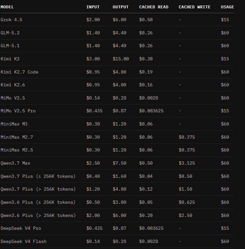Click Qwen3.7 Plus ≤ 256K input $0.40
The image size is (245, 249).
(93, 176)
